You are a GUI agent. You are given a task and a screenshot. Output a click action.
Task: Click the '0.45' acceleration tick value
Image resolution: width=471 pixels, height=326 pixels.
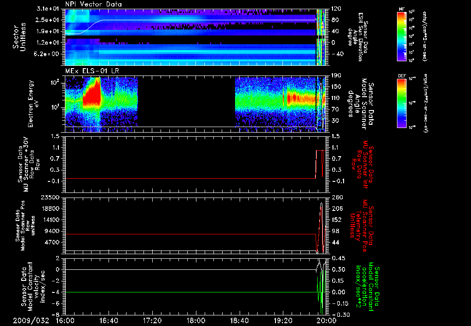point(338,258)
